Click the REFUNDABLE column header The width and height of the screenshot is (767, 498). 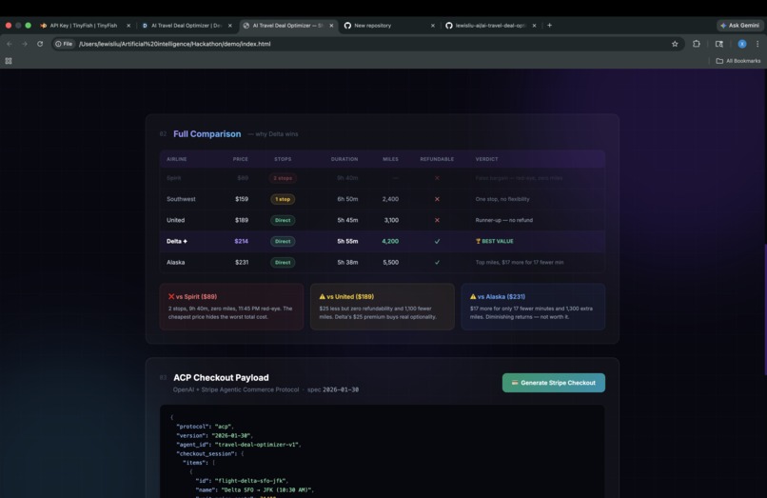(x=437, y=159)
